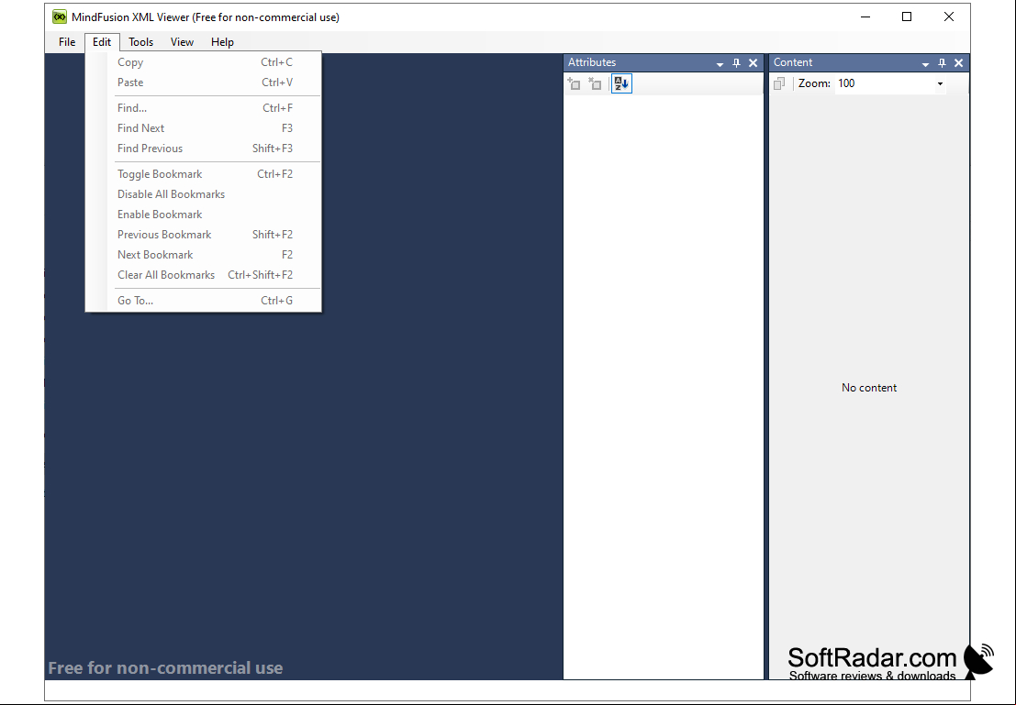Close the Attributes panel

[753, 62]
